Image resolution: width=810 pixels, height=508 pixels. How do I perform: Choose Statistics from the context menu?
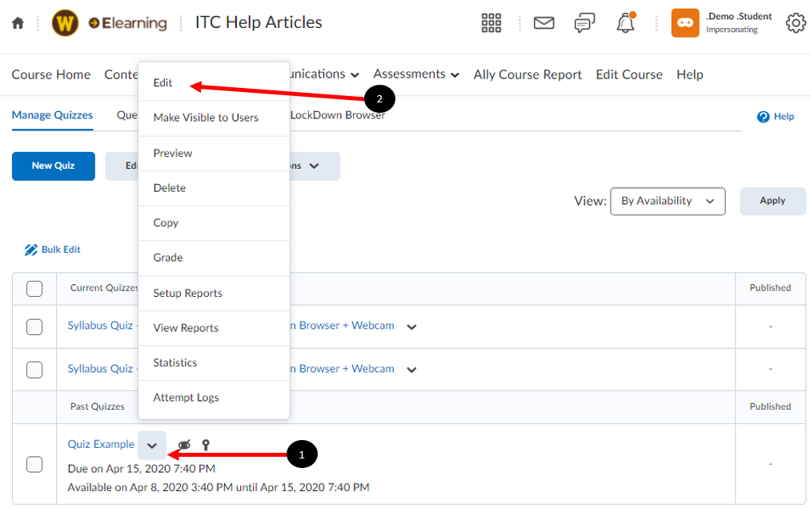click(214, 363)
